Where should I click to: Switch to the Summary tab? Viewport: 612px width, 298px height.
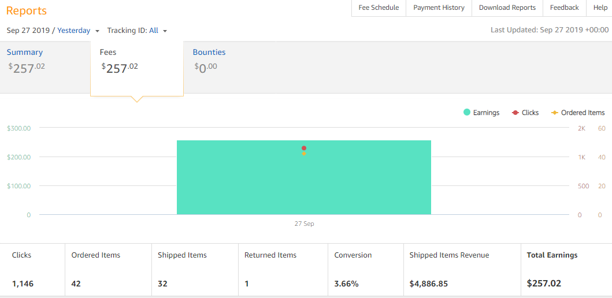[25, 52]
